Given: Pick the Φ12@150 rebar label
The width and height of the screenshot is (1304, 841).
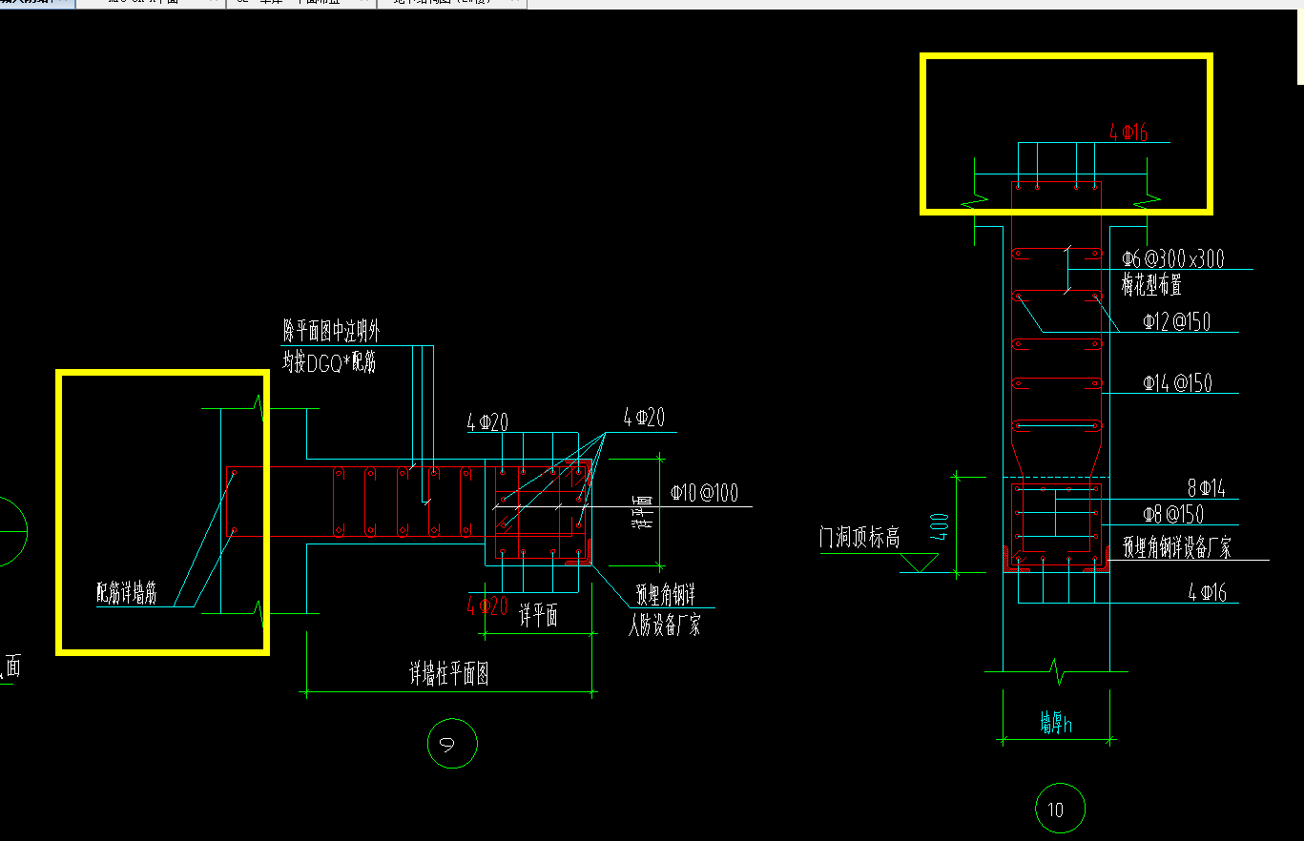Looking at the screenshot, I should pyautogui.click(x=1176, y=321).
